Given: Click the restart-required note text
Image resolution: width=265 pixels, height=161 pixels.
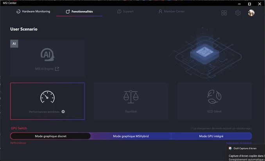Looking at the screenshot, I should [221, 128].
